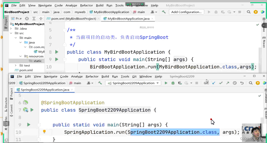Click MyBirdBootApplication breadcrumb in navigation bar

point(109,12)
